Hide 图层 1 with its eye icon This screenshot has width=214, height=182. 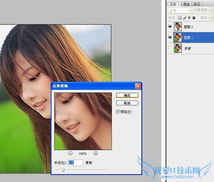(x=170, y=37)
